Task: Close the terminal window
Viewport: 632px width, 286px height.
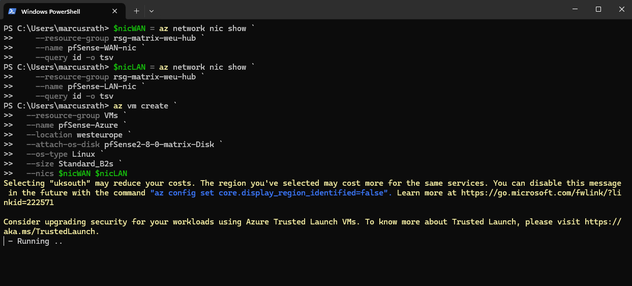Action: (x=621, y=10)
